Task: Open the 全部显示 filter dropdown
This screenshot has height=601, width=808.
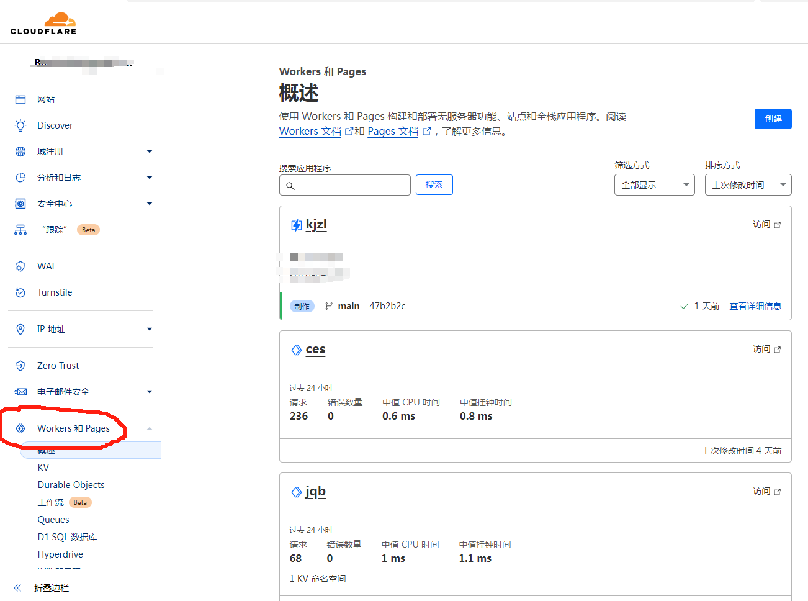Action: (654, 185)
